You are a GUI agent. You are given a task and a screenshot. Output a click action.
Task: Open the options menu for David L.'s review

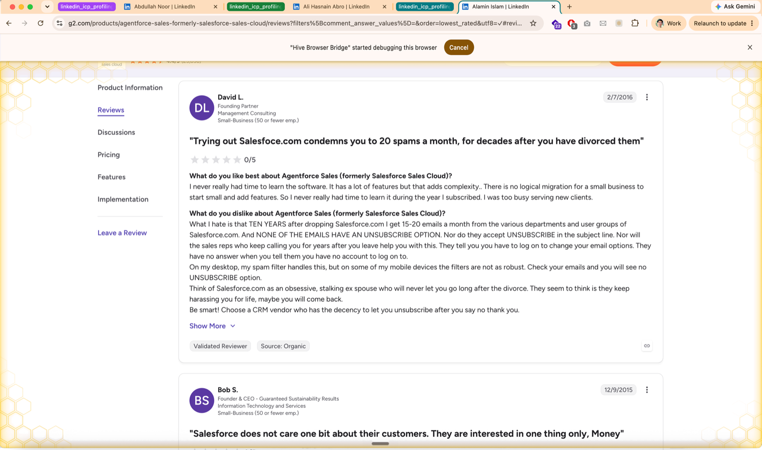pos(647,97)
